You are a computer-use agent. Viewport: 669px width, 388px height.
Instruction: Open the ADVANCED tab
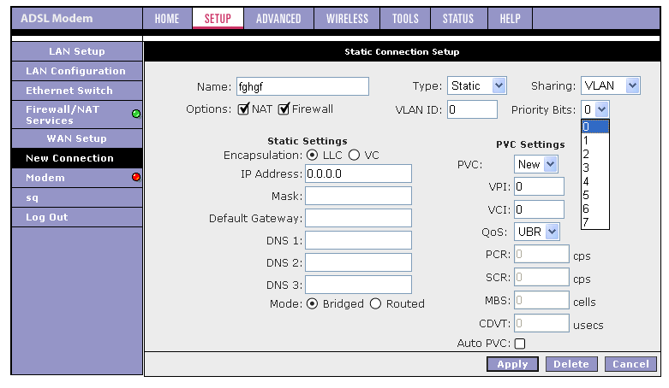coord(278,18)
